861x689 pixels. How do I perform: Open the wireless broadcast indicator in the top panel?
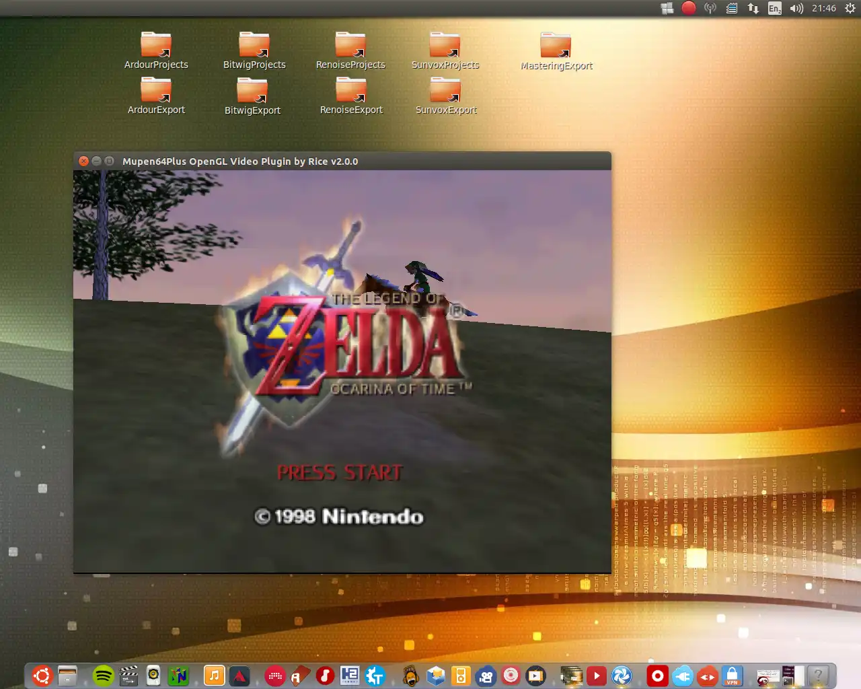click(x=710, y=8)
